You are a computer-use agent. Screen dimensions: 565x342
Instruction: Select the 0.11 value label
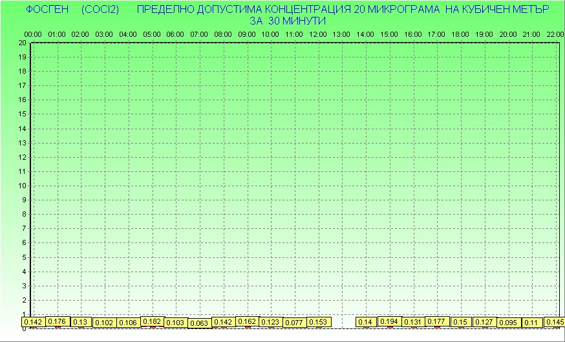coord(531,323)
